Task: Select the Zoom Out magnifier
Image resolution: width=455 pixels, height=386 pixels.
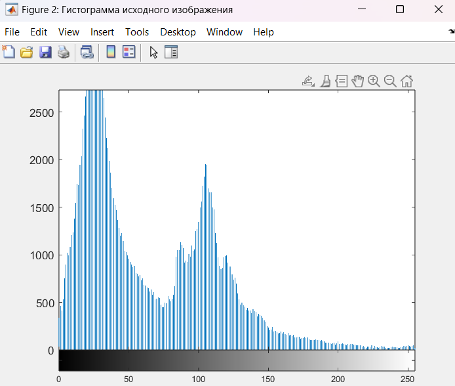Action: tap(390, 81)
